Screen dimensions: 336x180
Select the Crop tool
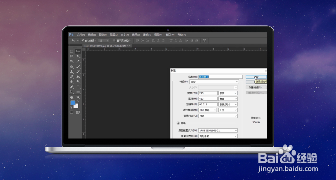point(72,61)
